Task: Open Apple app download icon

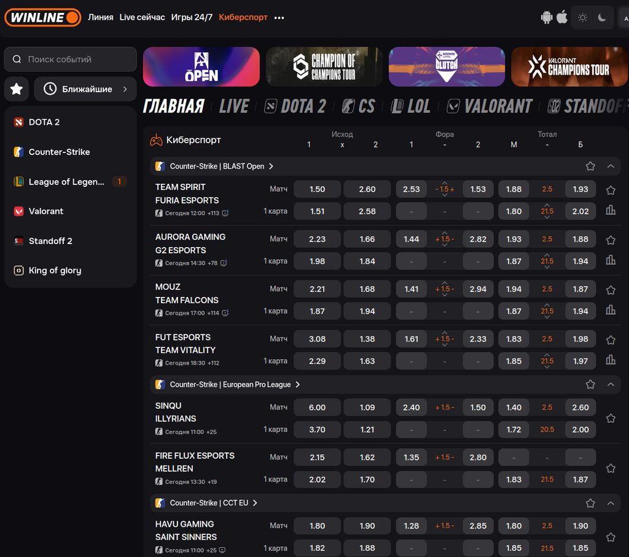Action: pyautogui.click(x=563, y=18)
